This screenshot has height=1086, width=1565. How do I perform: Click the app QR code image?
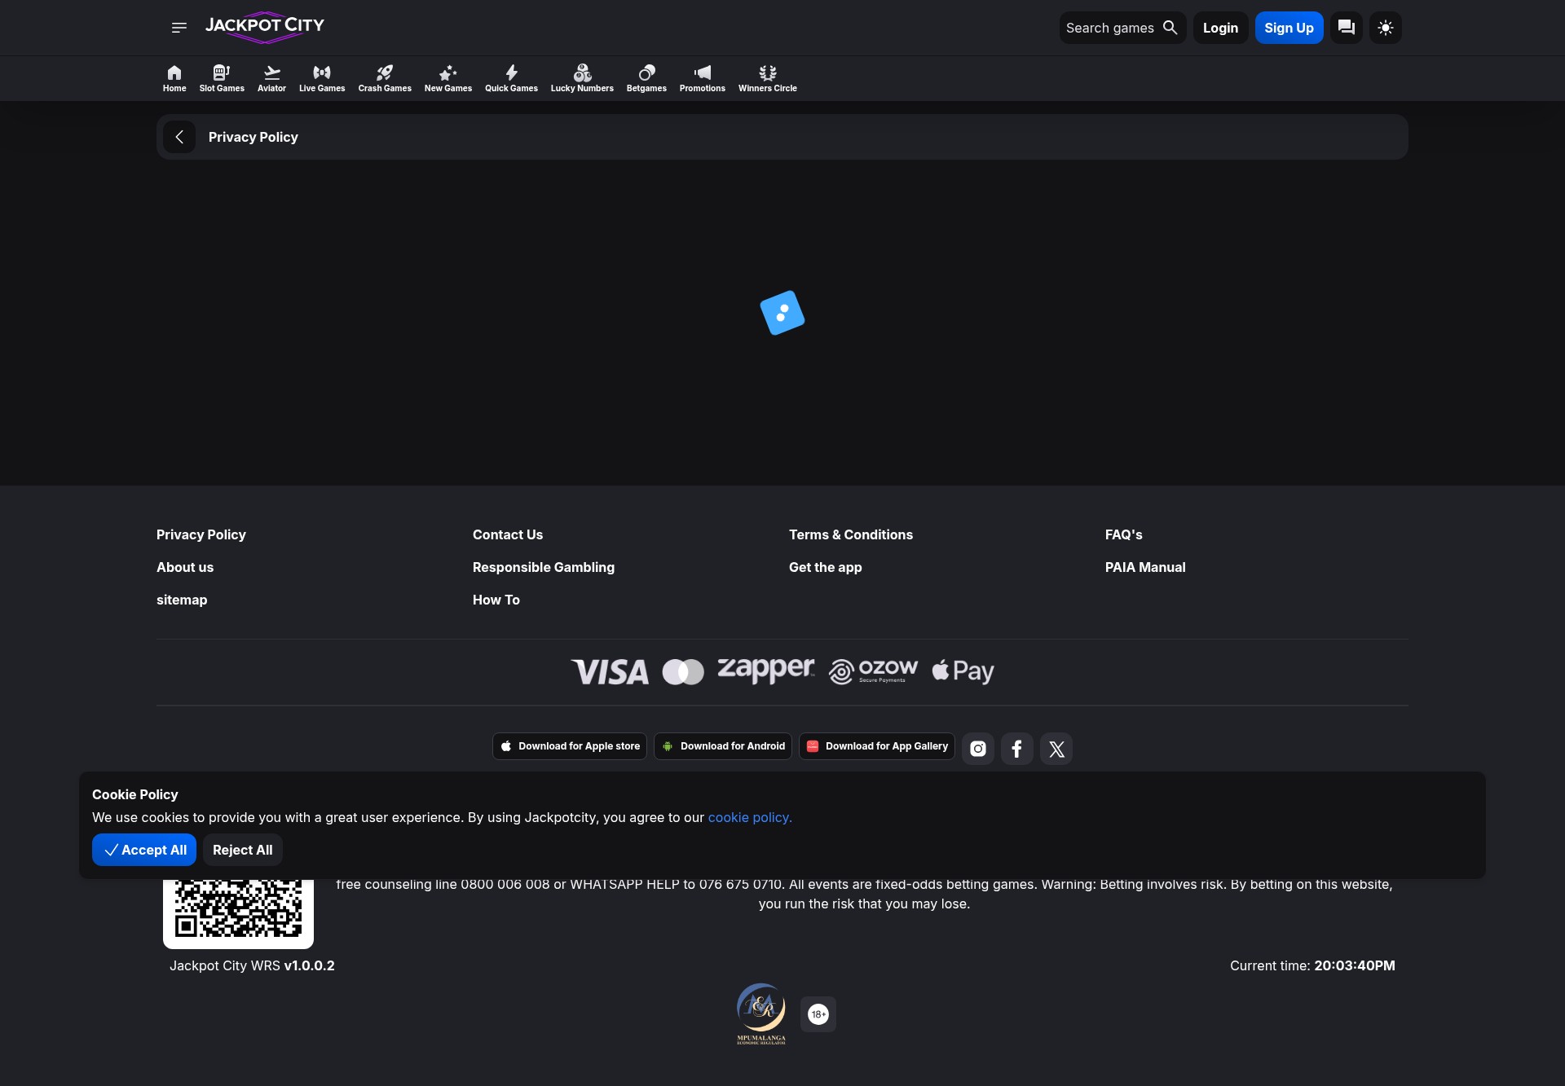point(238,912)
